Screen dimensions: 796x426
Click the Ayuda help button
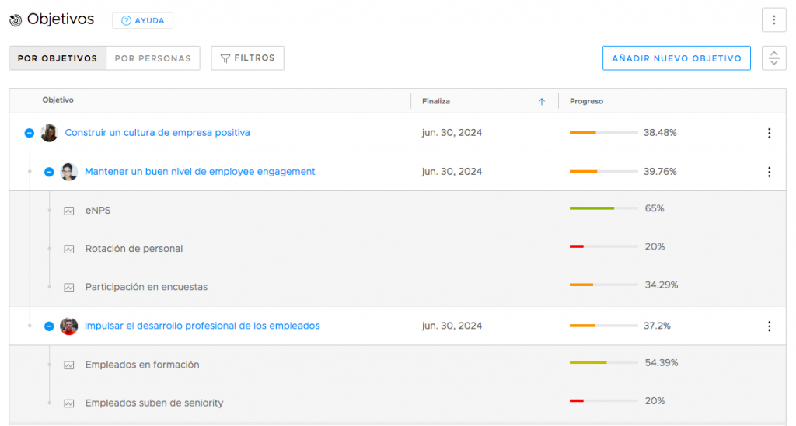143,20
